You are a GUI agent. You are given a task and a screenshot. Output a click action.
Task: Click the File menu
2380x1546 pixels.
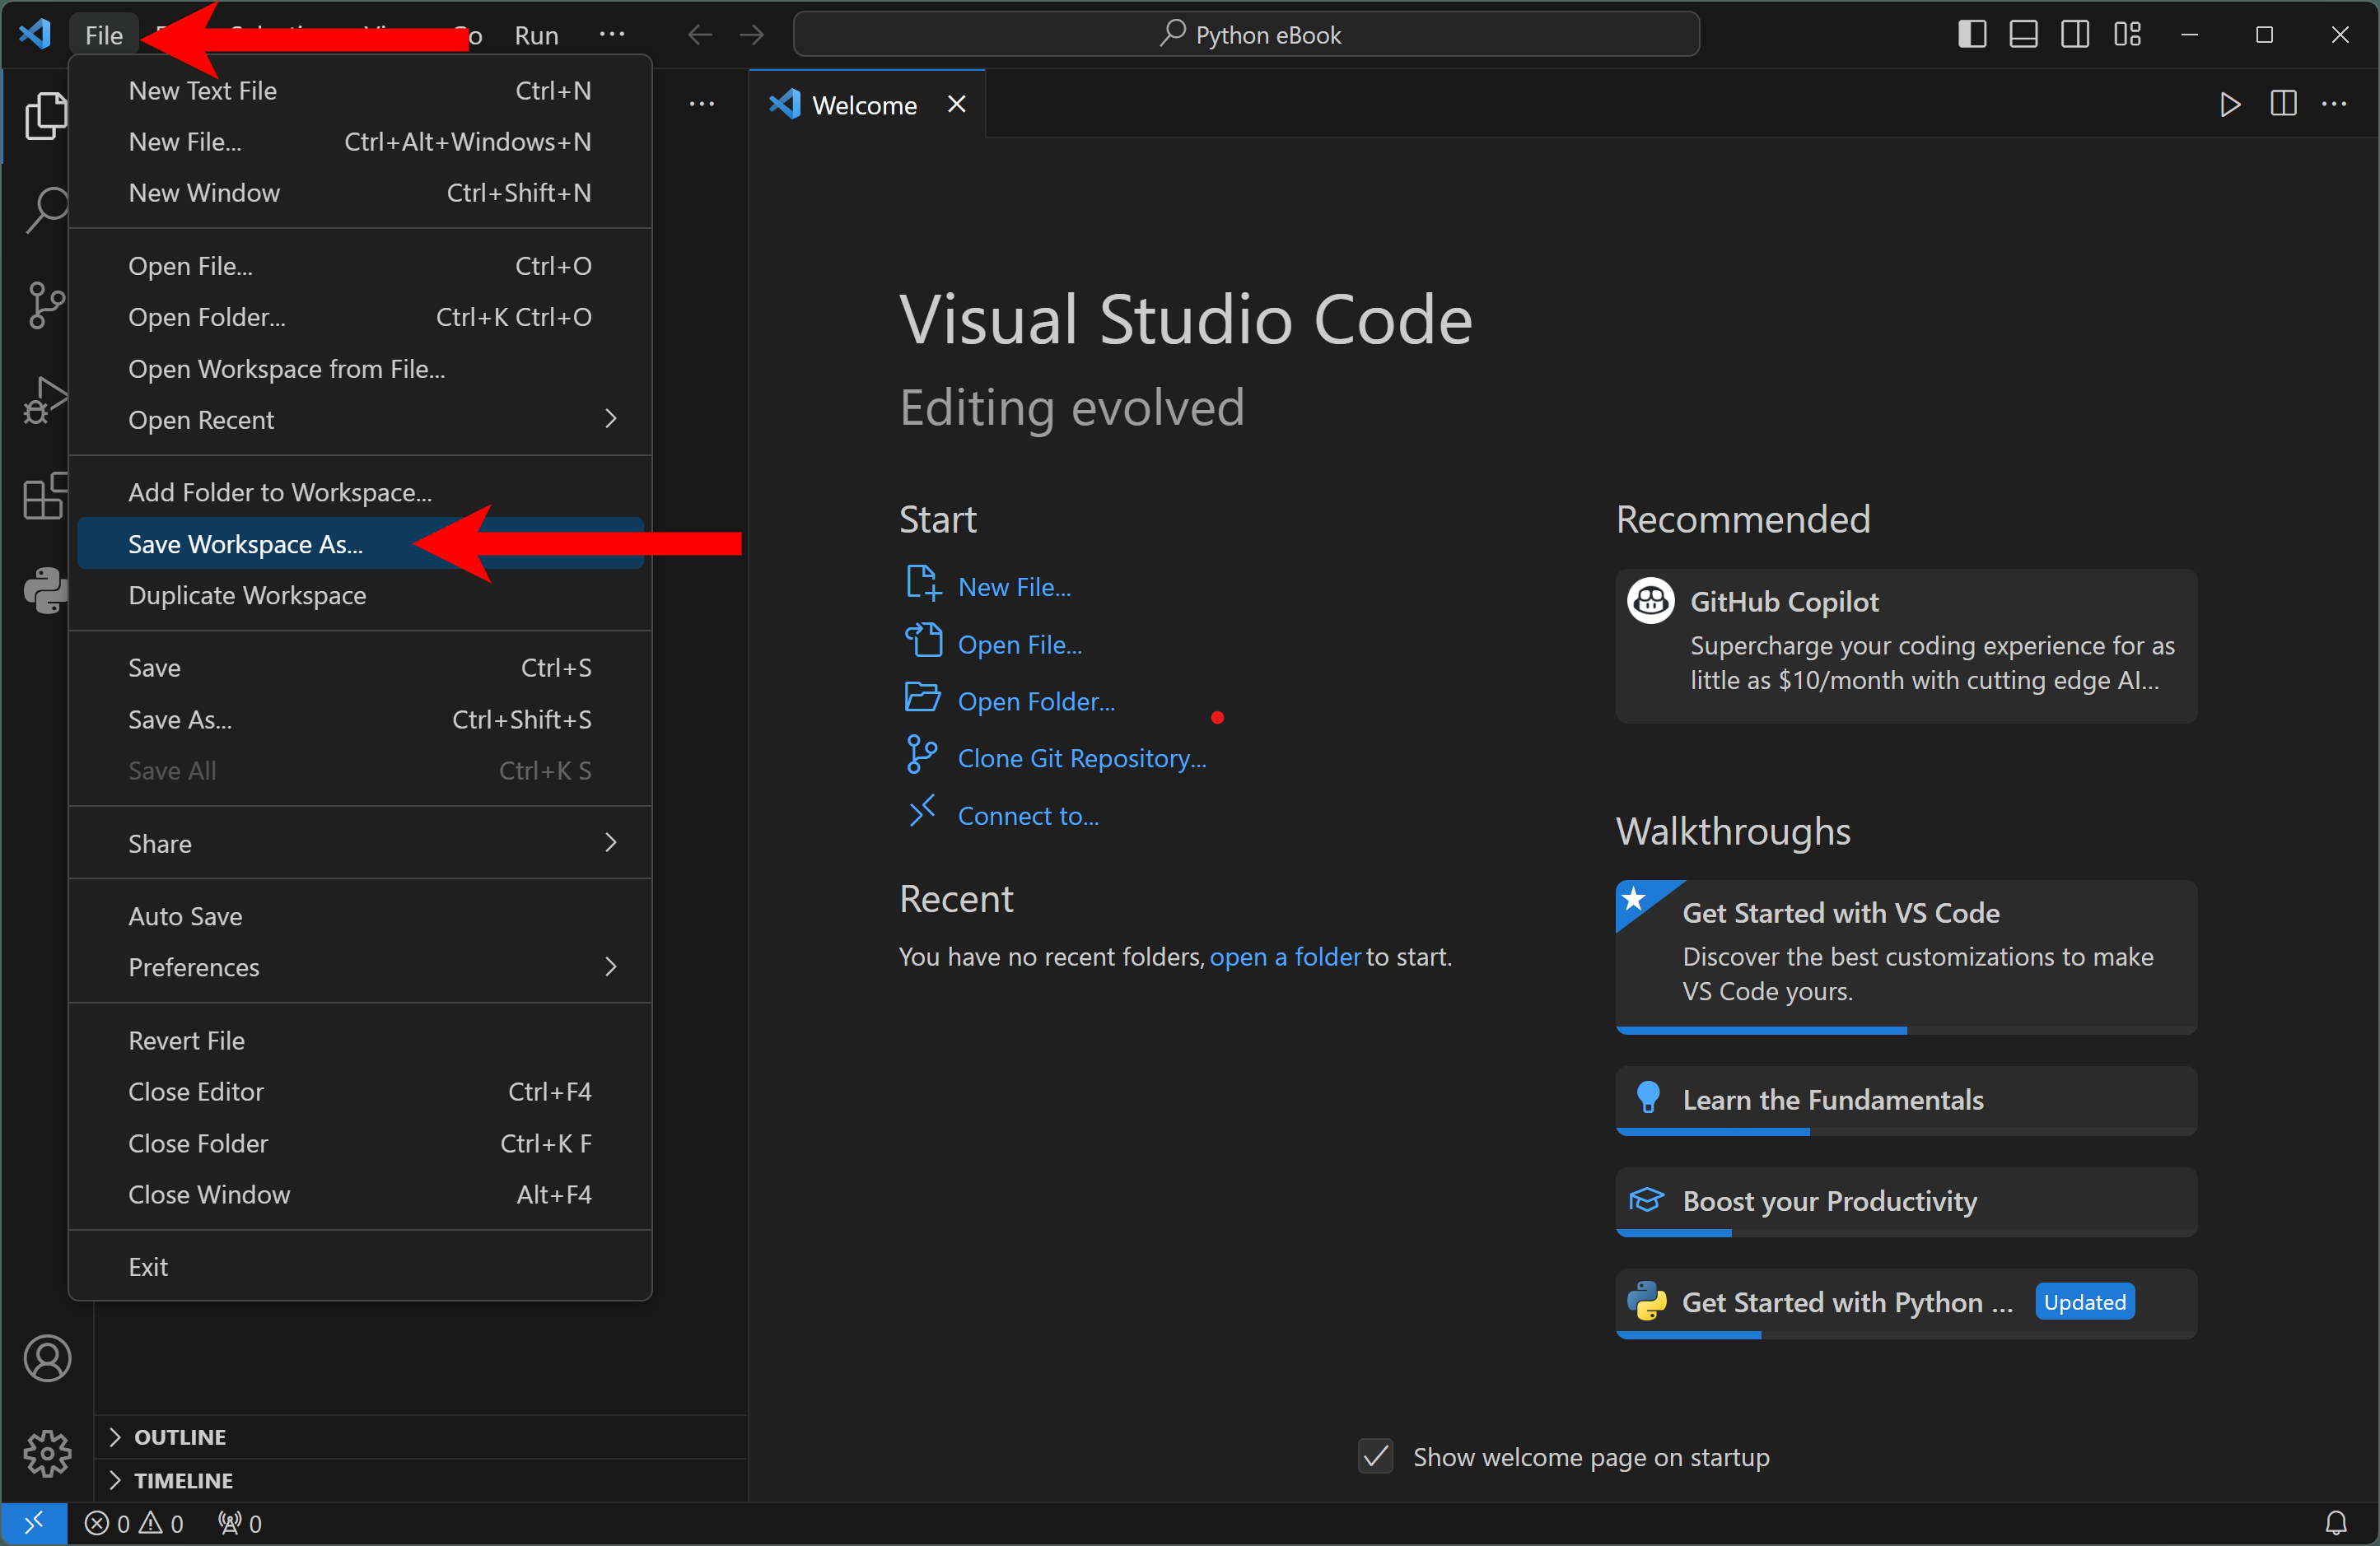[104, 35]
